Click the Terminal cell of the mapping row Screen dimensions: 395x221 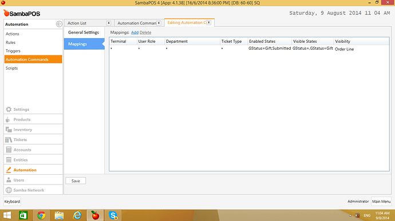coord(123,49)
